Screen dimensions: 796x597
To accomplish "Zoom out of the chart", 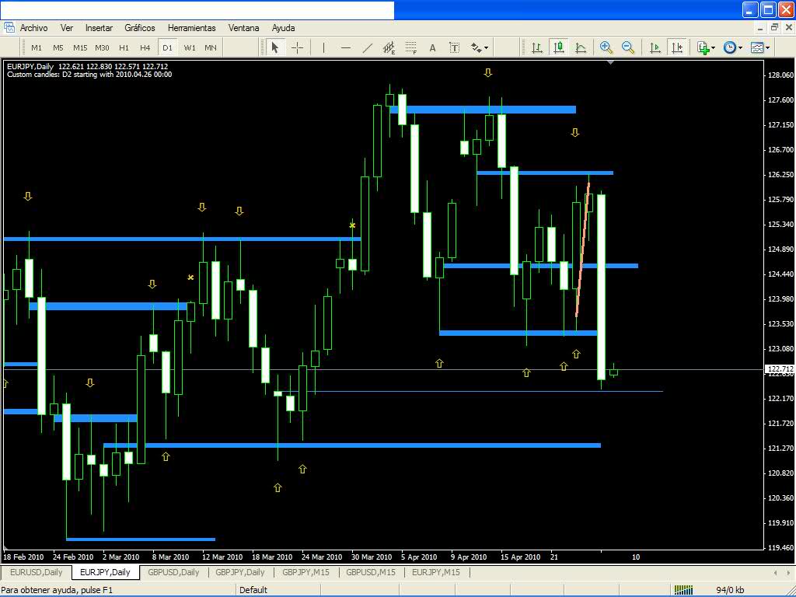I will pyautogui.click(x=628, y=47).
